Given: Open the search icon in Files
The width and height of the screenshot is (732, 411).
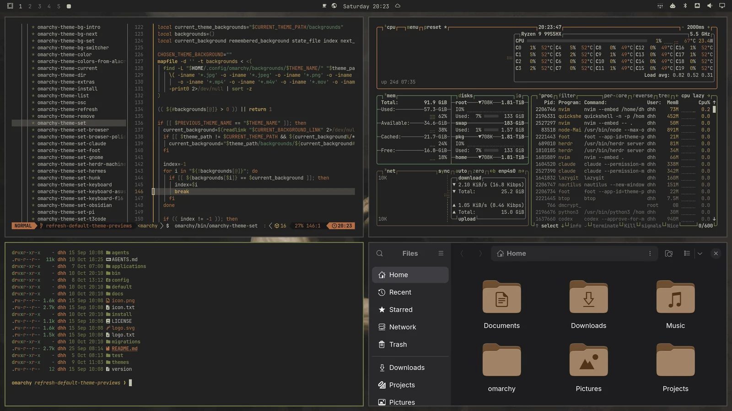Looking at the screenshot, I should click(x=380, y=253).
